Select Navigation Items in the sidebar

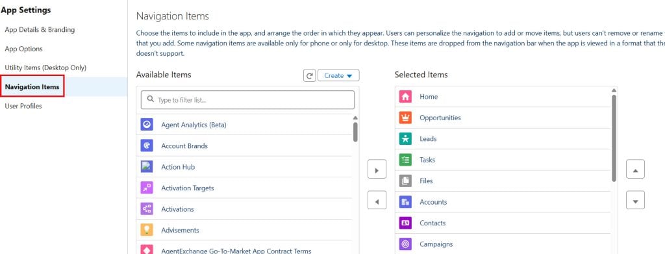pyautogui.click(x=32, y=86)
